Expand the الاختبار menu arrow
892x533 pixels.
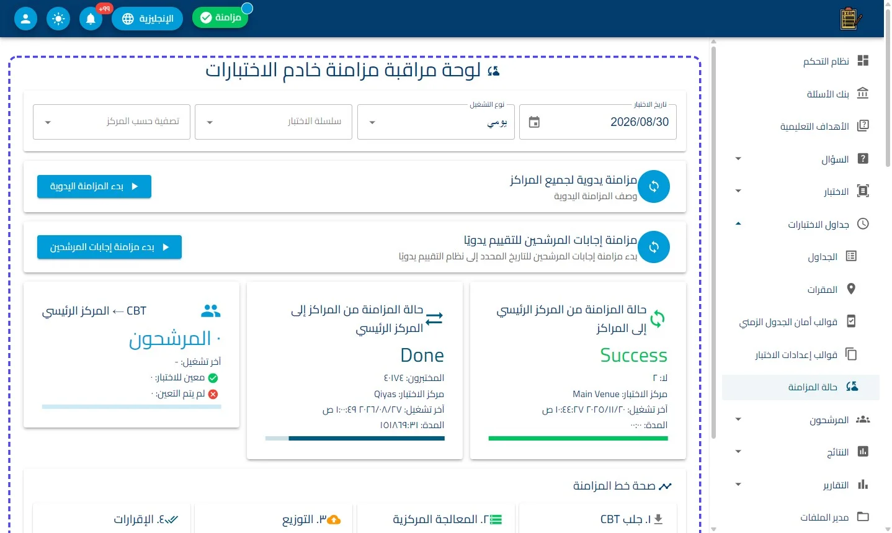pyautogui.click(x=738, y=191)
